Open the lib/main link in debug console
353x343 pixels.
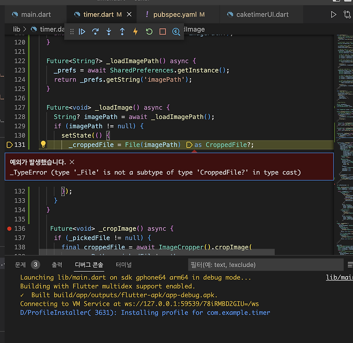340,278
